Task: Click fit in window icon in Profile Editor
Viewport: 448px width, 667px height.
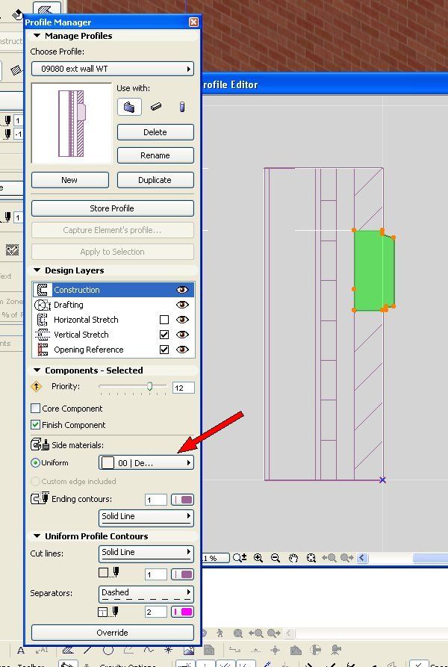Action: pos(311,558)
